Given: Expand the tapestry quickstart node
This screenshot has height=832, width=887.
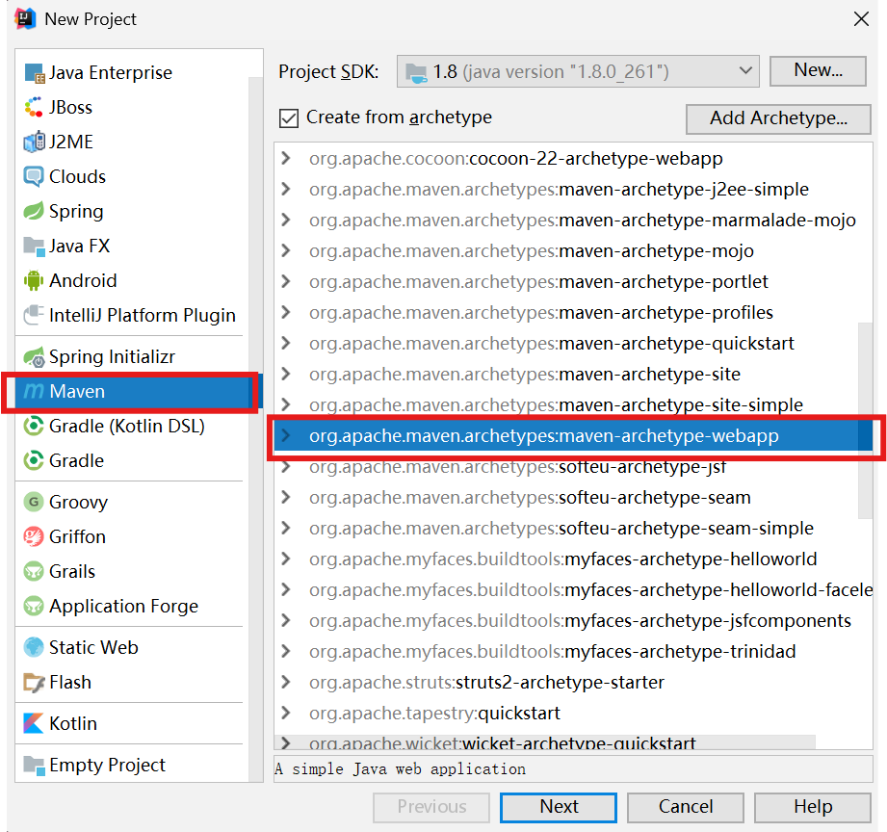Looking at the screenshot, I should [x=286, y=713].
